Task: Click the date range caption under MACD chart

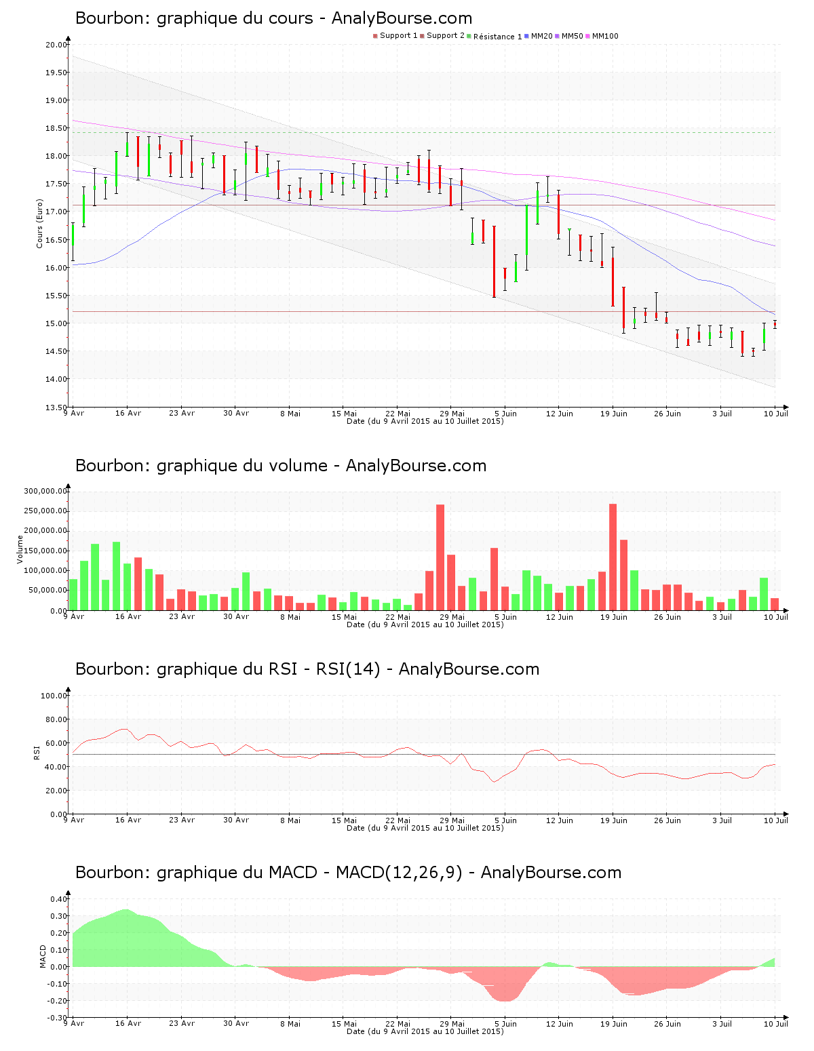Action: point(425,1031)
